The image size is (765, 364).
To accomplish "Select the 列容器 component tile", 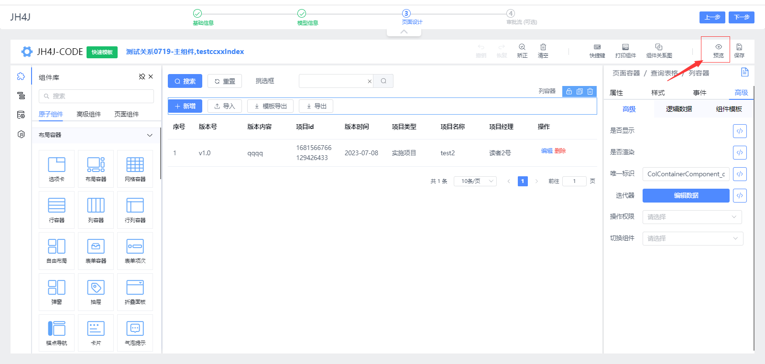I will [96, 210].
